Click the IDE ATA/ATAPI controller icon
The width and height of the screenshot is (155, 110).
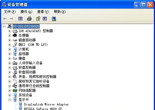[x=15, y=31]
